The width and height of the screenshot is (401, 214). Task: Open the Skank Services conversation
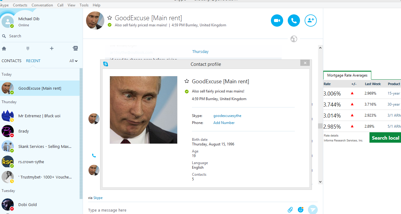click(40, 146)
